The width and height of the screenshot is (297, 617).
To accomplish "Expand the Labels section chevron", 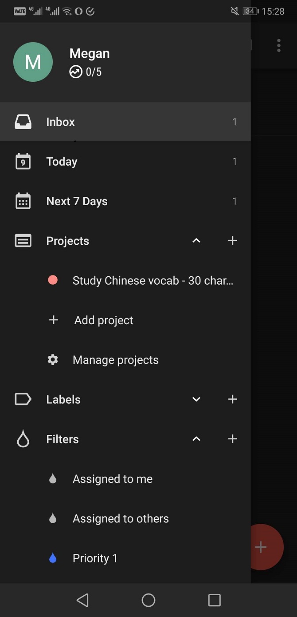I will click(x=196, y=399).
